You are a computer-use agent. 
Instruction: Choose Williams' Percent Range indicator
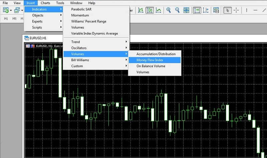[x=96, y=21]
